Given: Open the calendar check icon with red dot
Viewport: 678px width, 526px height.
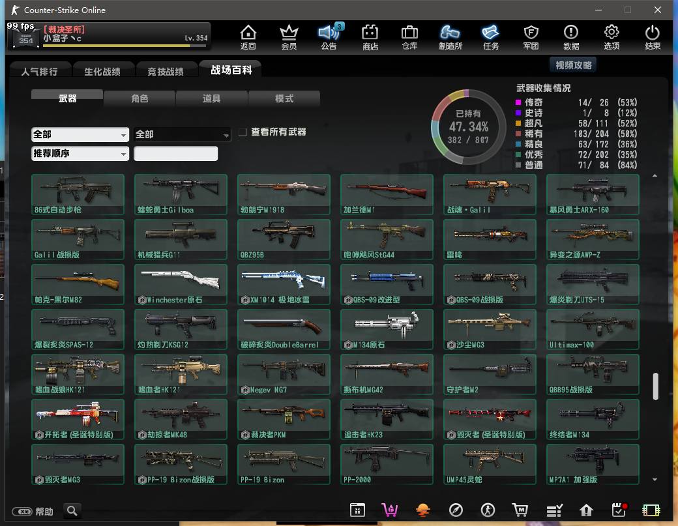Looking at the screenshot, I should (x=619, y=510).
